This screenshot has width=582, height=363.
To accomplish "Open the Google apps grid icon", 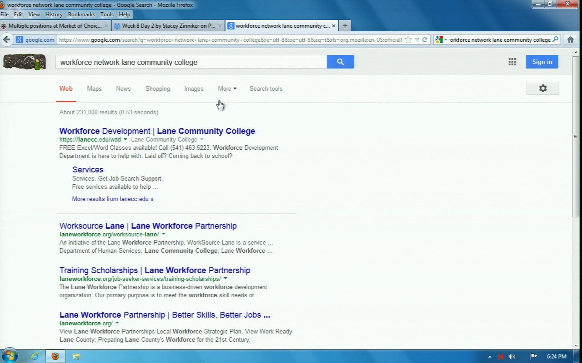I will [x=512, y=62].
